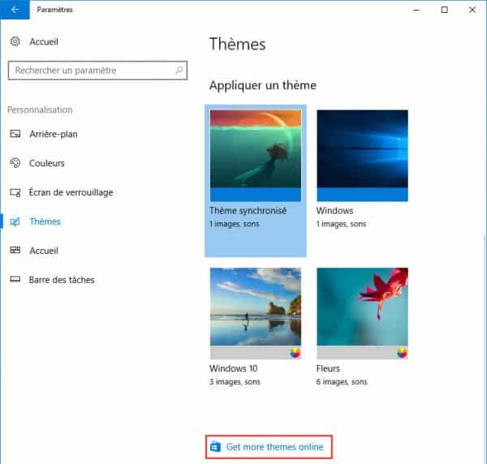The width and height of the screenshot is (487, 464).
Task: Click the Accueil start tiles icon
Action: [x=15, y=250]
